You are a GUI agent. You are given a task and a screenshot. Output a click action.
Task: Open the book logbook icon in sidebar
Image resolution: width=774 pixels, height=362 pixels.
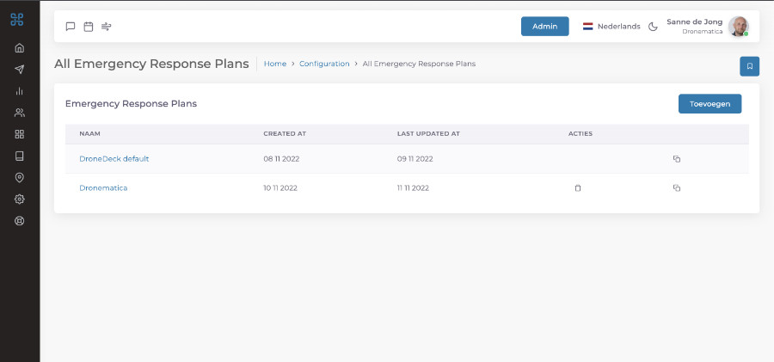coord(20,156)
